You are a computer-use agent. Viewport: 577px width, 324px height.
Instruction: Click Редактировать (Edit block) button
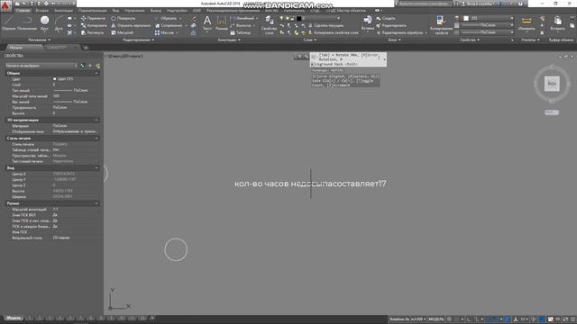(x=391, y=25)
